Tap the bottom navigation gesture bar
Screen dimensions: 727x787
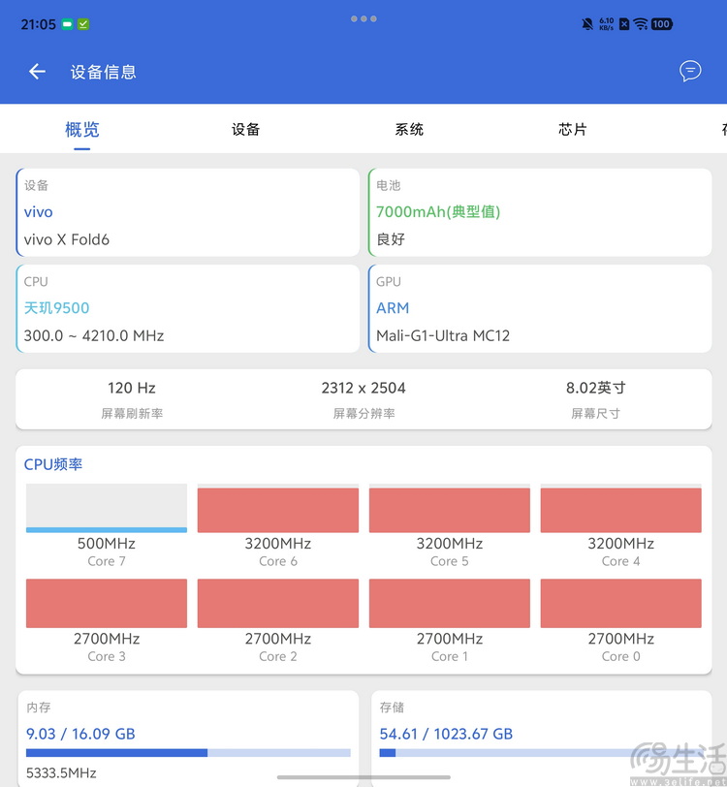point(363,777)
